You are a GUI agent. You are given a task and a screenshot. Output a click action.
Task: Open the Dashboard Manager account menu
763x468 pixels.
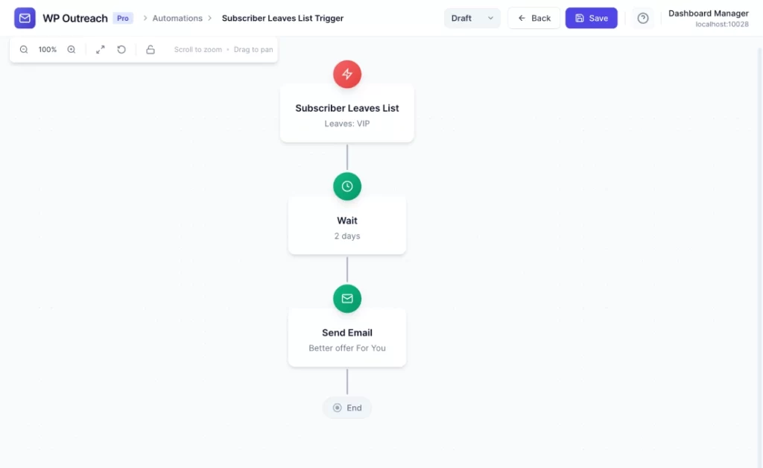[708, 18]
